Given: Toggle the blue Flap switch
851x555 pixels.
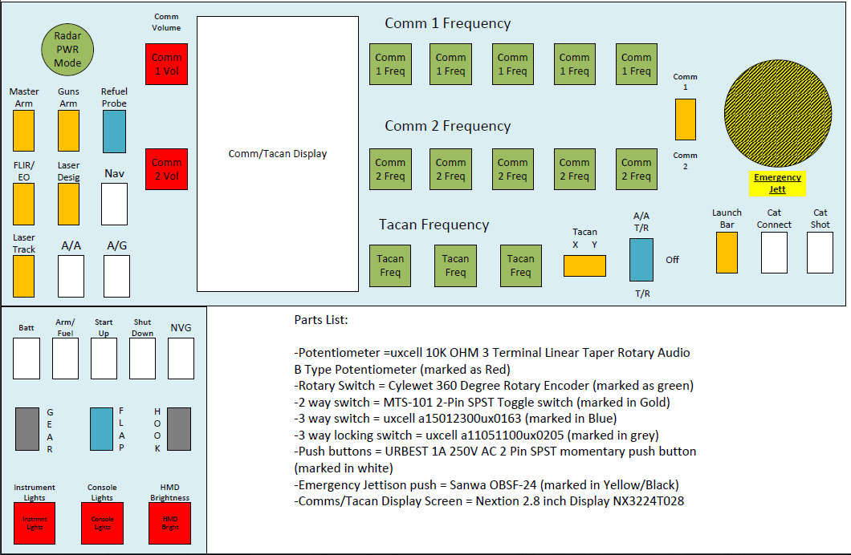Looking at the screenshot, I should [101, 428].
